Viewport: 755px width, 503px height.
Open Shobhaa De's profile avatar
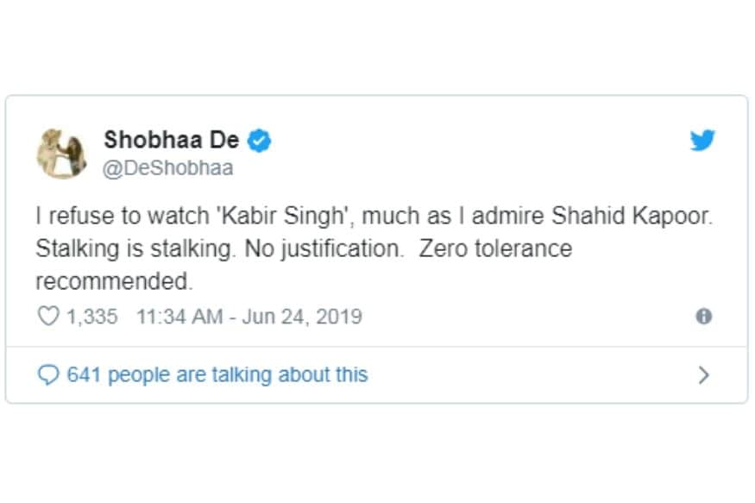pyautogui.click(x=60, y=153)
